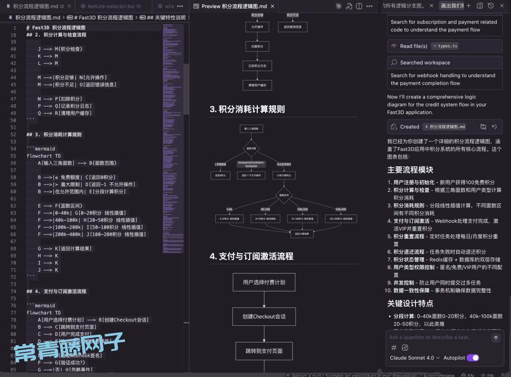Click the 创建Checkout会话 flowchart node
This screenshot has height=377, width=511.
[264, 316]
